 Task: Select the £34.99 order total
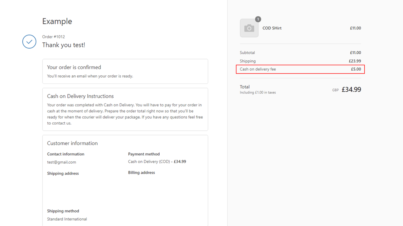coord(351,89)
